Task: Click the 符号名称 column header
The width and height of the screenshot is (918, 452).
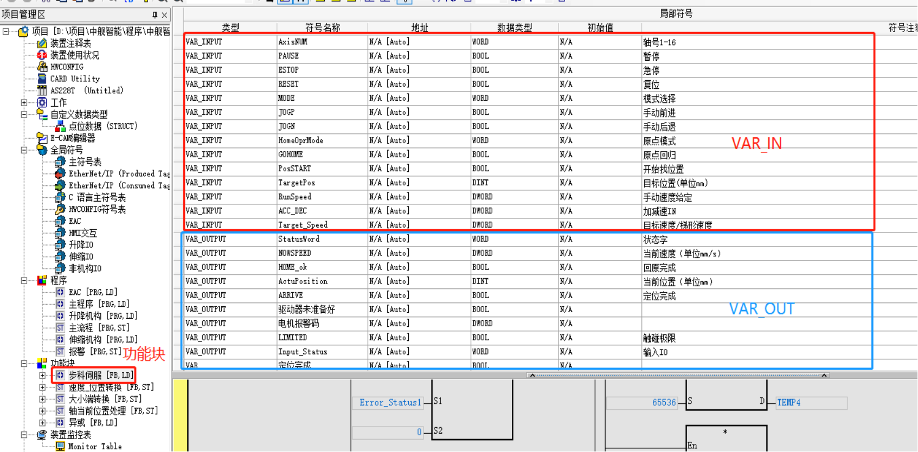Action: tap(323, 28)
